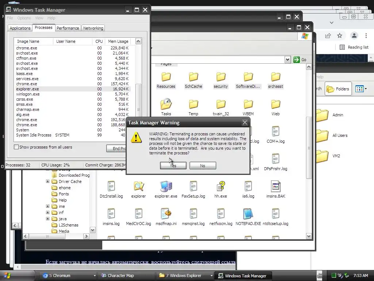Select the NOTEPAD.EXE icon
The image size is (374, 281).
tap(248, 214)
